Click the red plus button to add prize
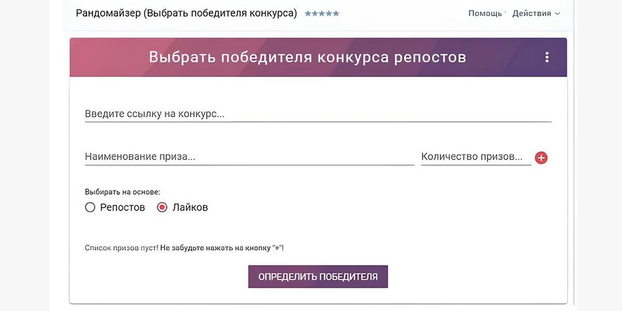The width and height of the screenshot is (622, 311). click(541, 158)
